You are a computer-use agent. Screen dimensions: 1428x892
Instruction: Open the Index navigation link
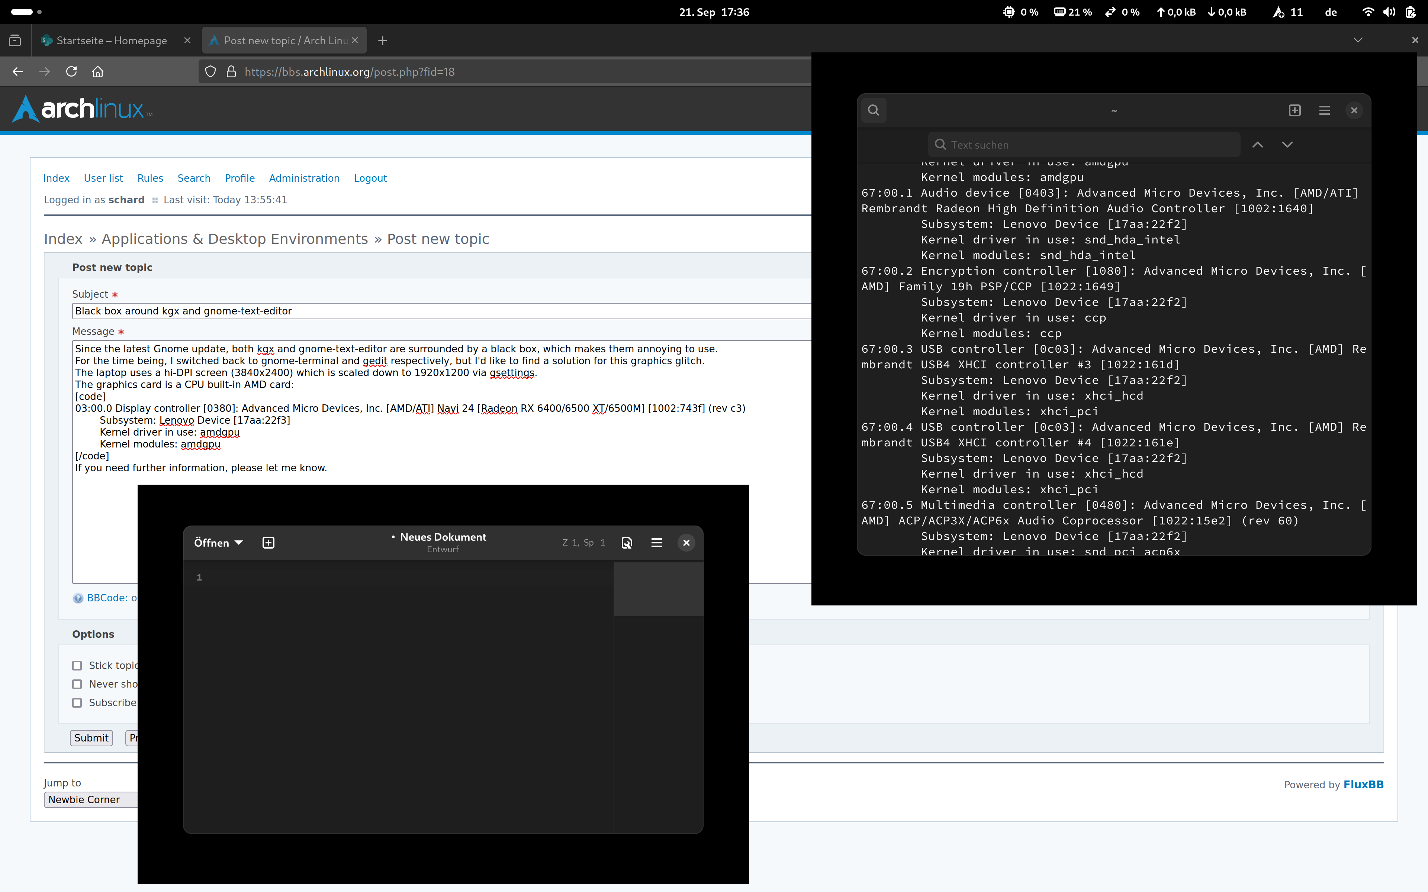56,178
